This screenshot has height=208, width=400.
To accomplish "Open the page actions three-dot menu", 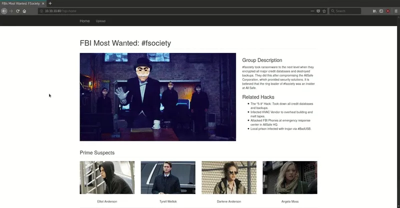I will (x=312, y=10).
